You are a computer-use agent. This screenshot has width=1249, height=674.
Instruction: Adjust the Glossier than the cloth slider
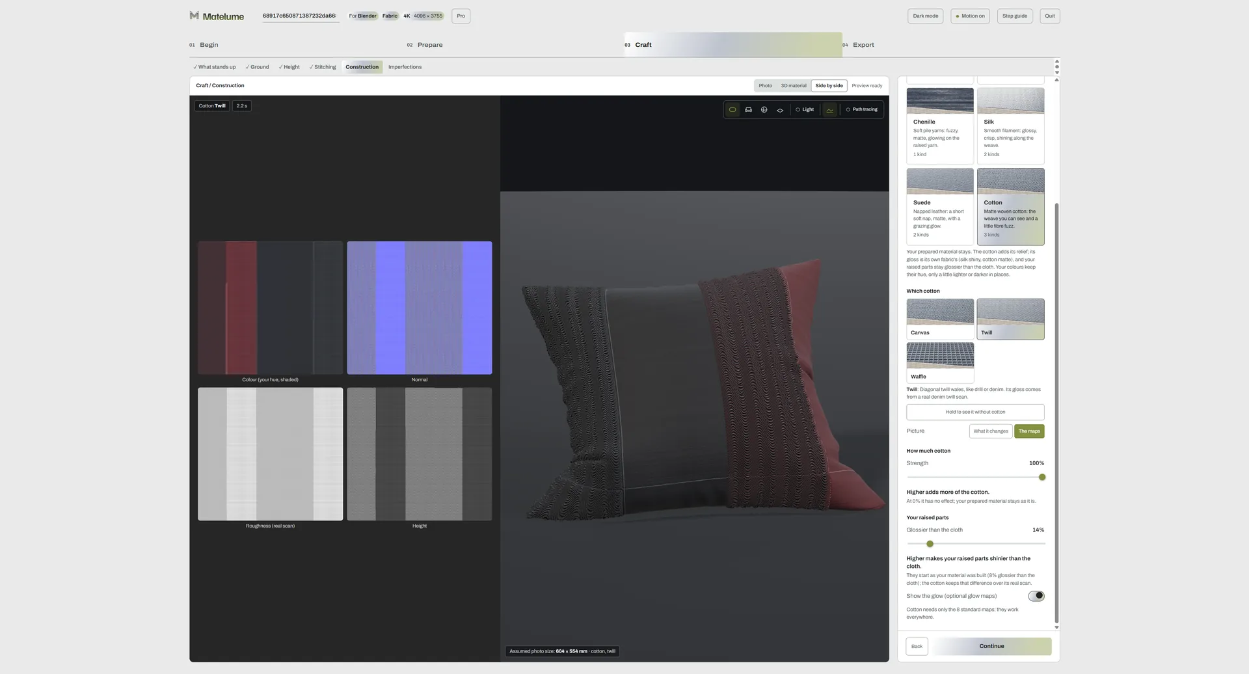click(930, 544)
